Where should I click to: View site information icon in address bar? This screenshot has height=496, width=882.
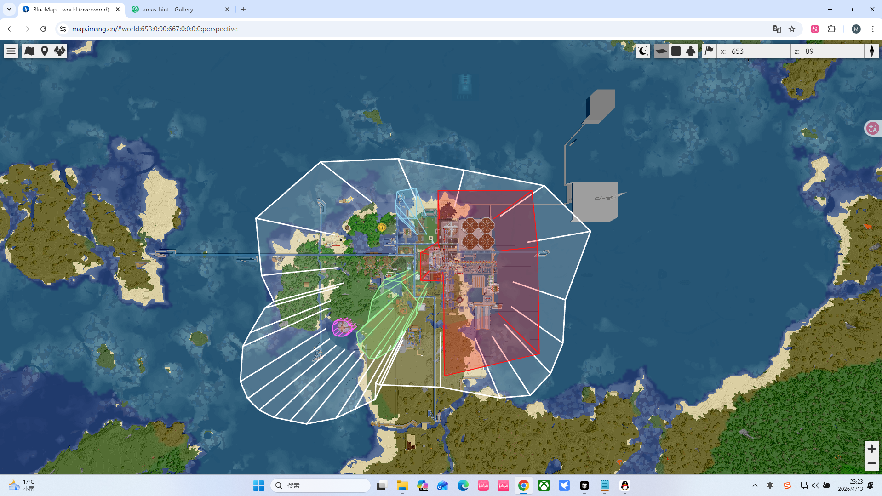tap(63, 29)
